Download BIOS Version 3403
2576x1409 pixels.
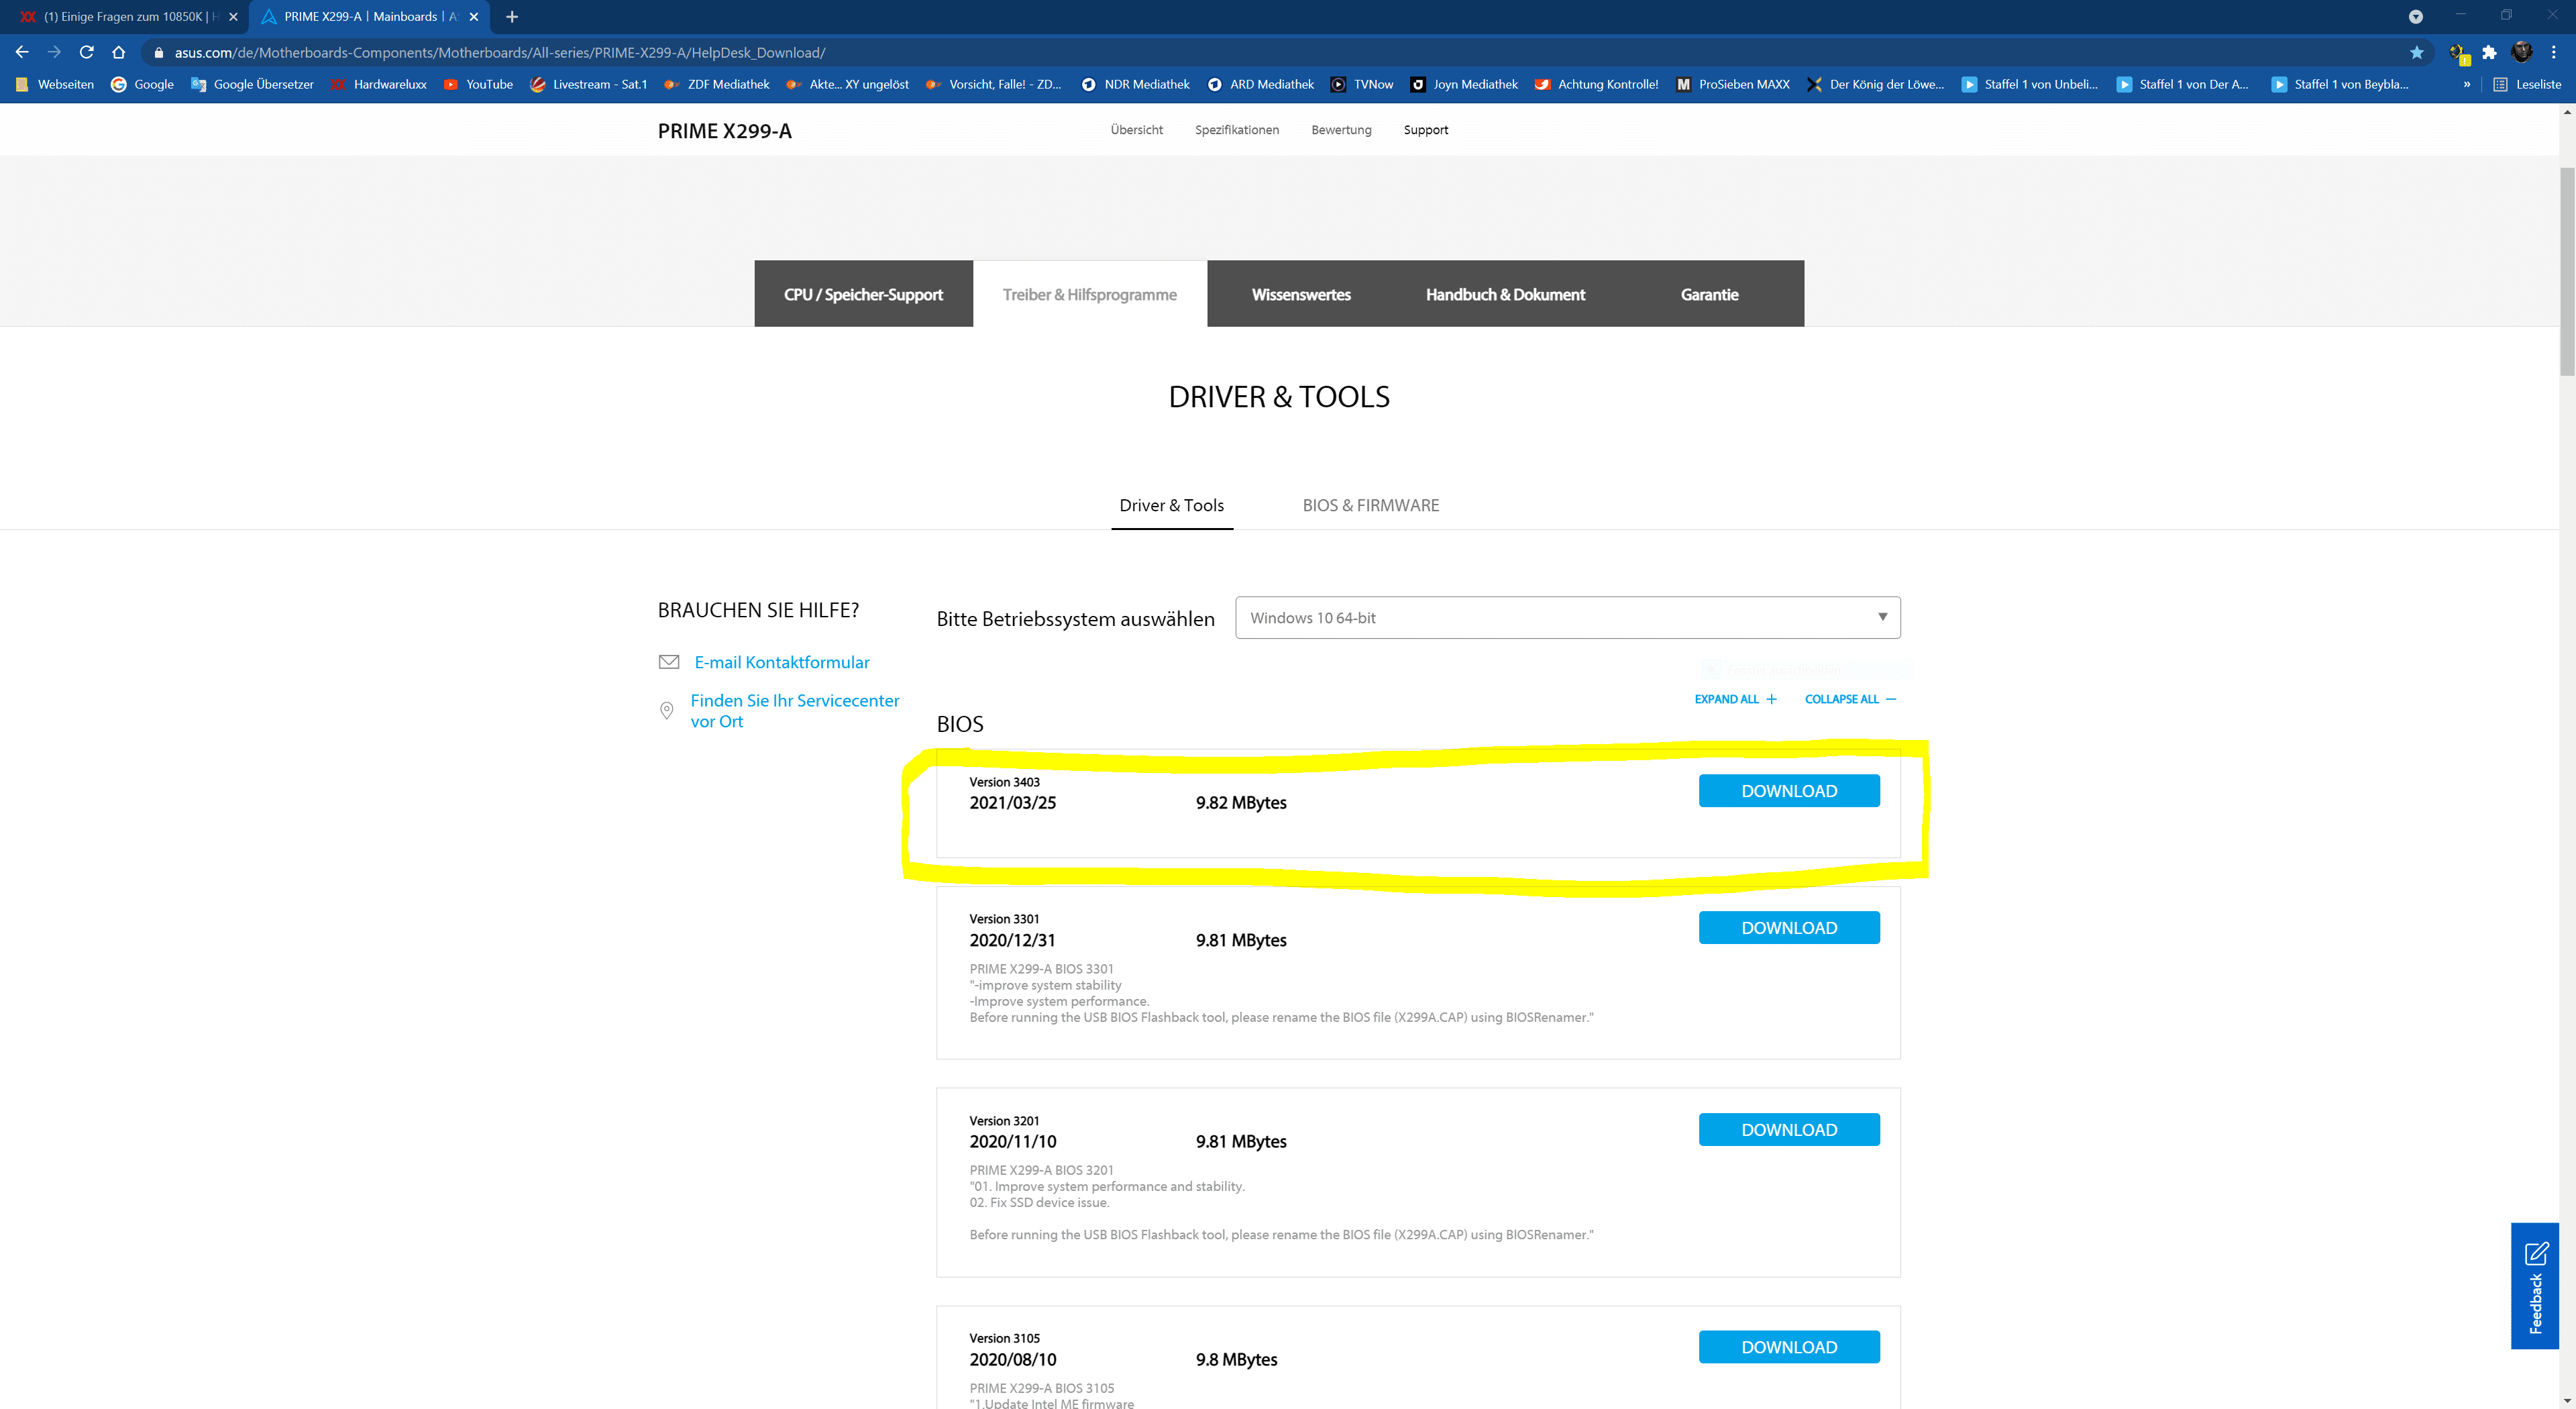(x=1788, y=791)
